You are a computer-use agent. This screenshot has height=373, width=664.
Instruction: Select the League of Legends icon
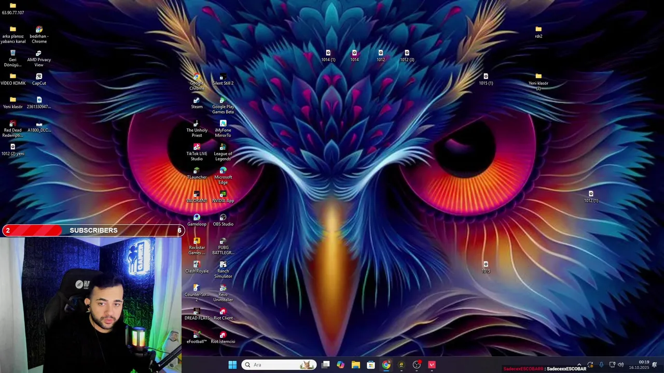click(x=223, y=152)
